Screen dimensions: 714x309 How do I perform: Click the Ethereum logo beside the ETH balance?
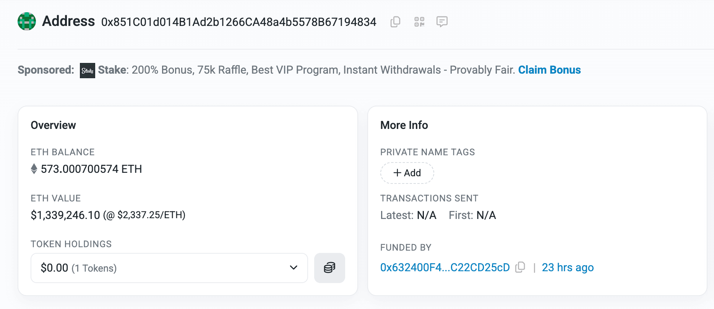coord(34,169)
